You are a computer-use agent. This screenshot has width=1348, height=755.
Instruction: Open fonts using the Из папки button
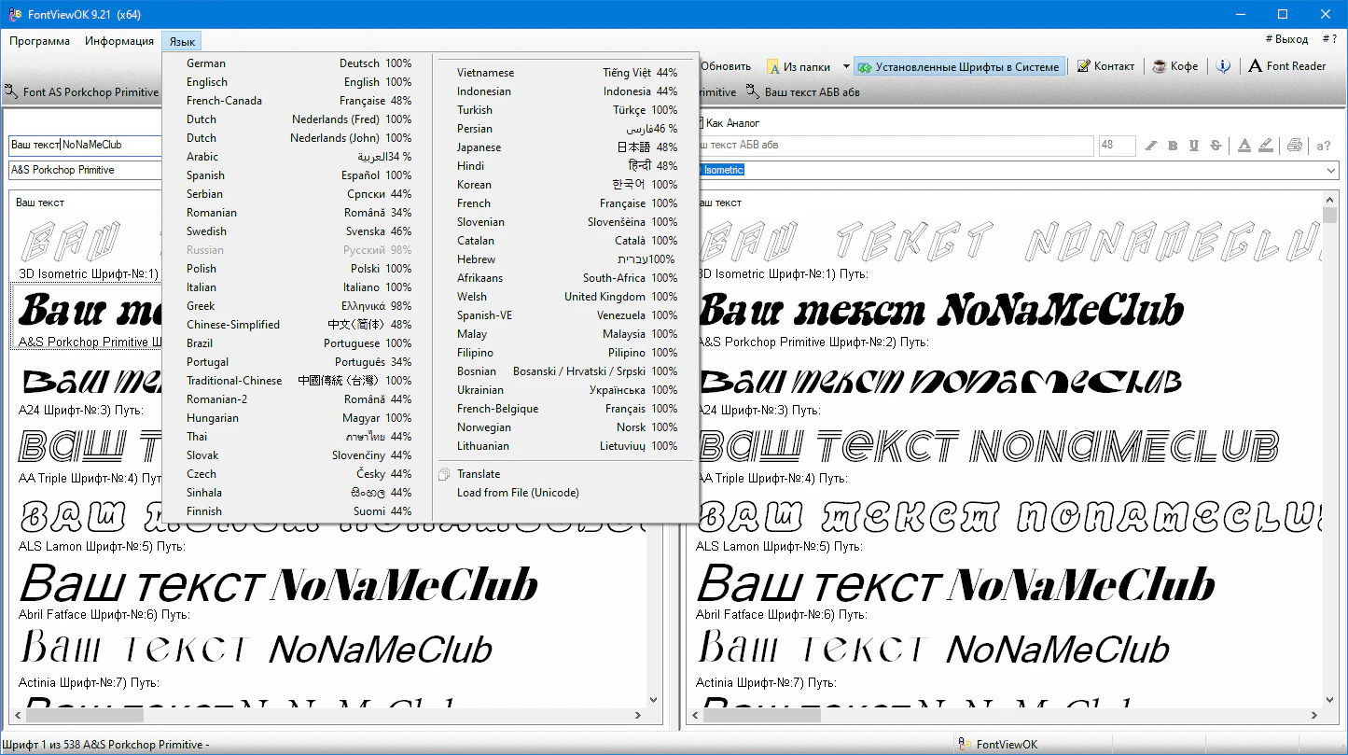click(799, 66)
